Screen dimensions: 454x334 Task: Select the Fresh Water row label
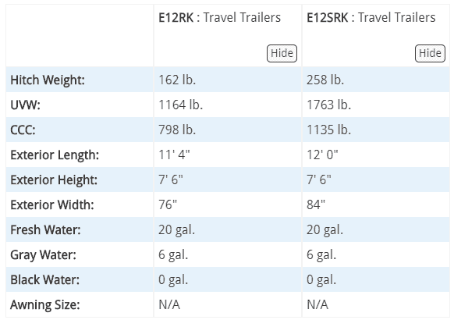pyautogui.click(x=45, y=229)
